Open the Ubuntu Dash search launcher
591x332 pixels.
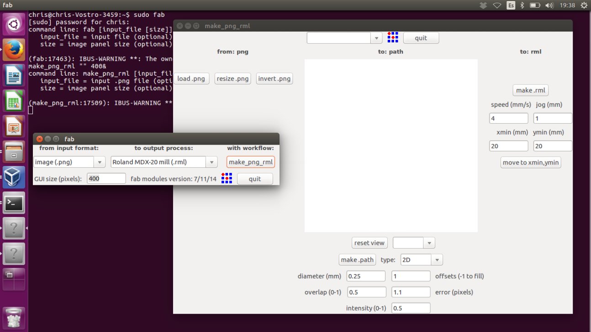14,24
